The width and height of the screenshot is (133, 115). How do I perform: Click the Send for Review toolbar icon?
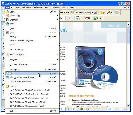coord(96,13)
